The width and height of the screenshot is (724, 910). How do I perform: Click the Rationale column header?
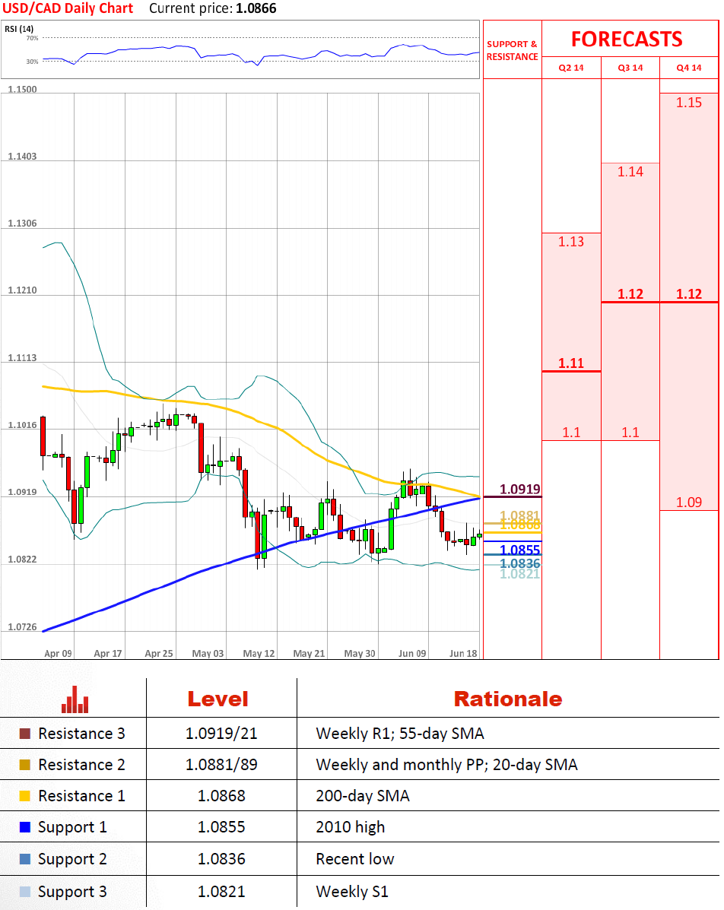tap(508, 699)
